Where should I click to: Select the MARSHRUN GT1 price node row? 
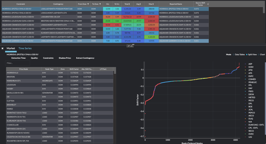pyautogui.click(x=60, y=81)
